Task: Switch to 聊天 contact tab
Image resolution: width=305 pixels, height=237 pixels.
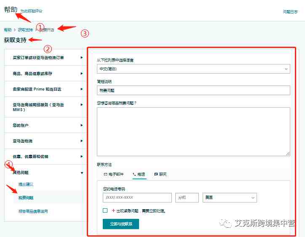Action: [161, 174]
